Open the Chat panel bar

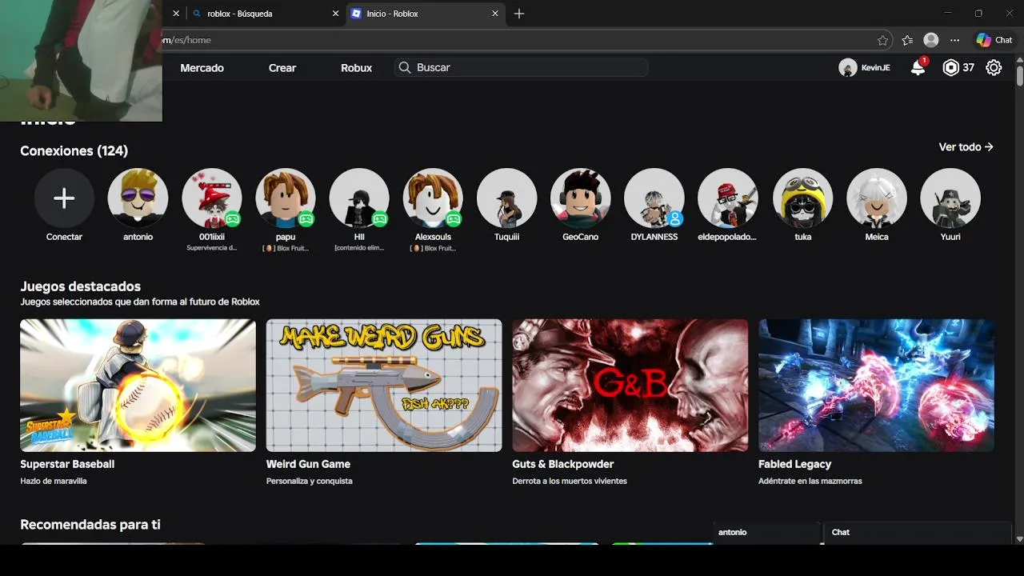[918, 533]
